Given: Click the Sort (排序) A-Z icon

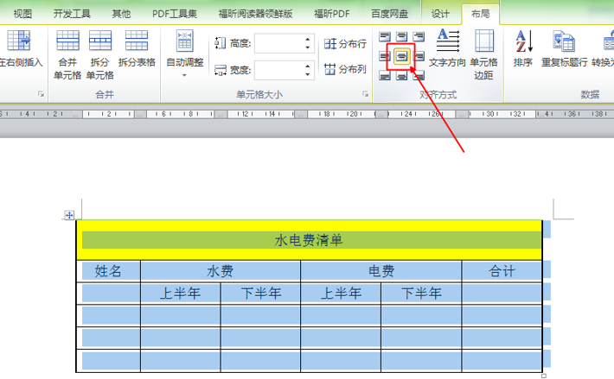Looking at the screenshot, I should pos(523,41).
